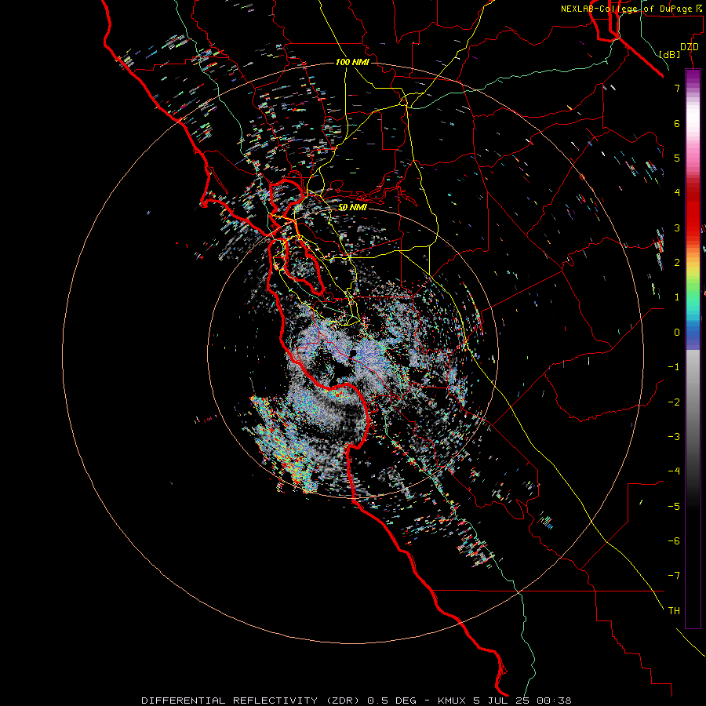Pick the "2" value on the color scale
This screenshot has width=706, height=706.
677,263
